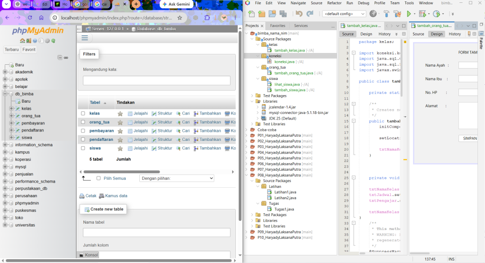Switch to Services tab in NetBeans
Screen dimensions: 485x263
pyautogui.click(x=301, y=26)
